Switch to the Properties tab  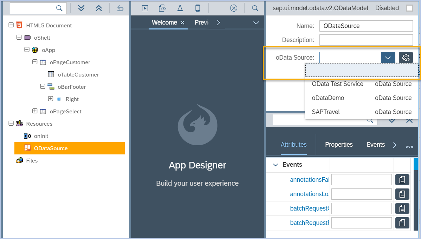(338, 144)
